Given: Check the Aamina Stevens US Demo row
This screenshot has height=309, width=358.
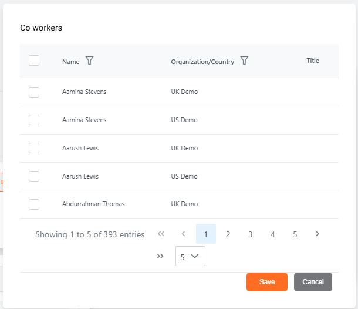Looking at the screenshot, I should (x=34, y=120).
